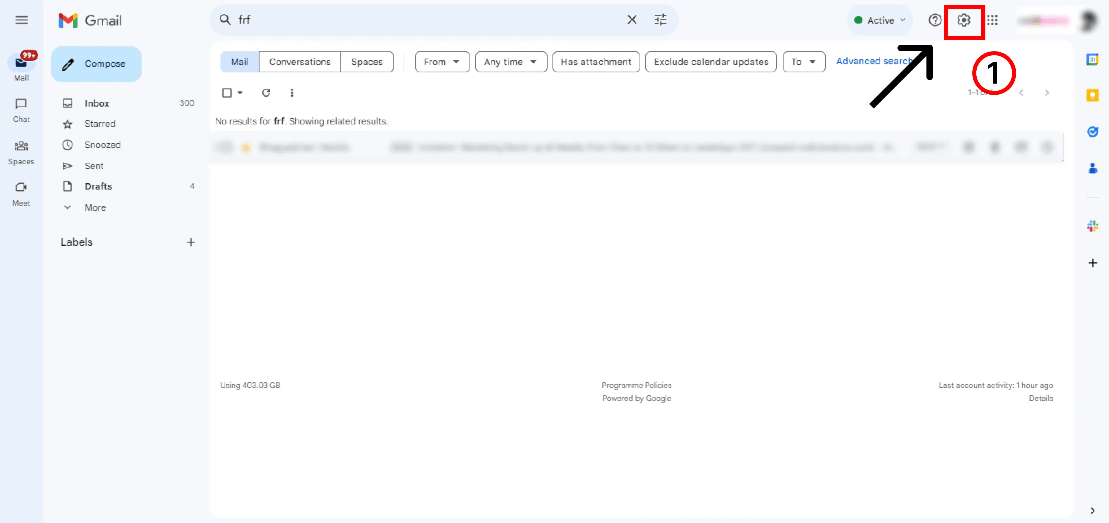This screenshot has height=523, width=1109.
Task: Switch to the Spaces tab
Action: pos(367,62)
